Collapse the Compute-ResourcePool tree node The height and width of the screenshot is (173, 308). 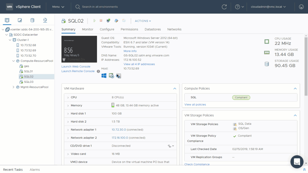coord(13,61)
